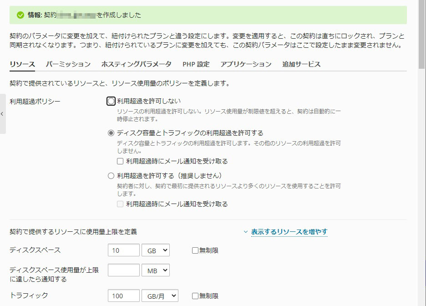Expand the 表示するリソースを増やす chevron
426x306 pixels.
246,232
